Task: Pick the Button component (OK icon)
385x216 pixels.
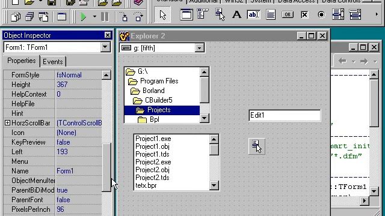Action: click(x=288, y=14)
